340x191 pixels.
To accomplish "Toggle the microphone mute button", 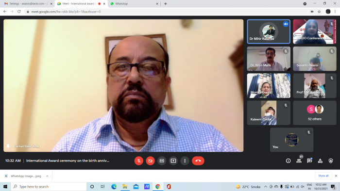I will pos(139,161).
